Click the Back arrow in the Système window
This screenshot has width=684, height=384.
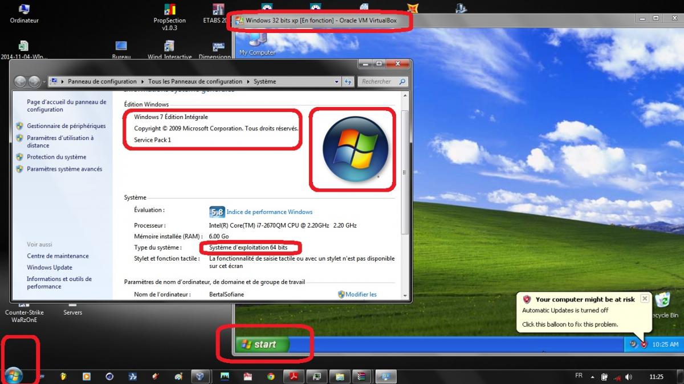[x=21, y=82]
